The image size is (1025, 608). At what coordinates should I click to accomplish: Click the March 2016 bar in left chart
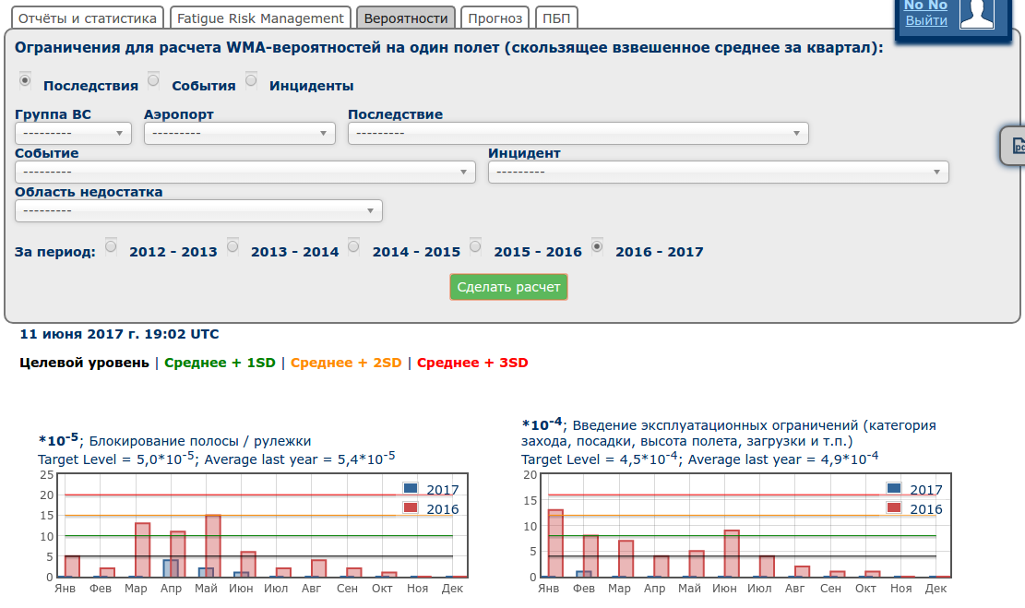coord(142,550)
